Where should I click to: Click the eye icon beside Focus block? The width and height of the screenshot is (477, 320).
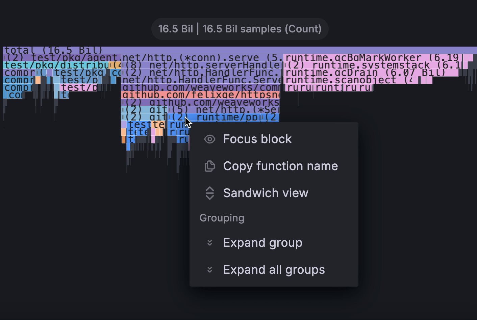click(209, 139)
